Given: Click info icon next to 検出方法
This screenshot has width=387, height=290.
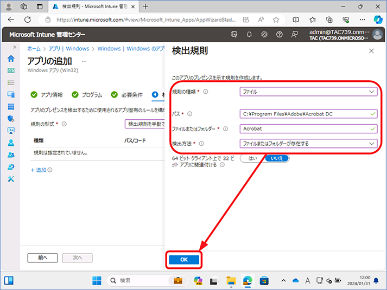Looking at the screenshot, I should click(201, 144).
